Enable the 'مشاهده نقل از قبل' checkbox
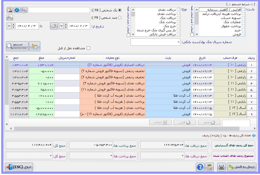Image resolution: width=260 pixels, height=175 pixels. (89, 48)
